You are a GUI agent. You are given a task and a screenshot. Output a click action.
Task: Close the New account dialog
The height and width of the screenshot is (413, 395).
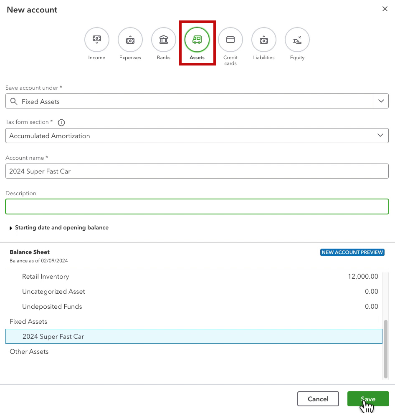click(x=385, y=9)
